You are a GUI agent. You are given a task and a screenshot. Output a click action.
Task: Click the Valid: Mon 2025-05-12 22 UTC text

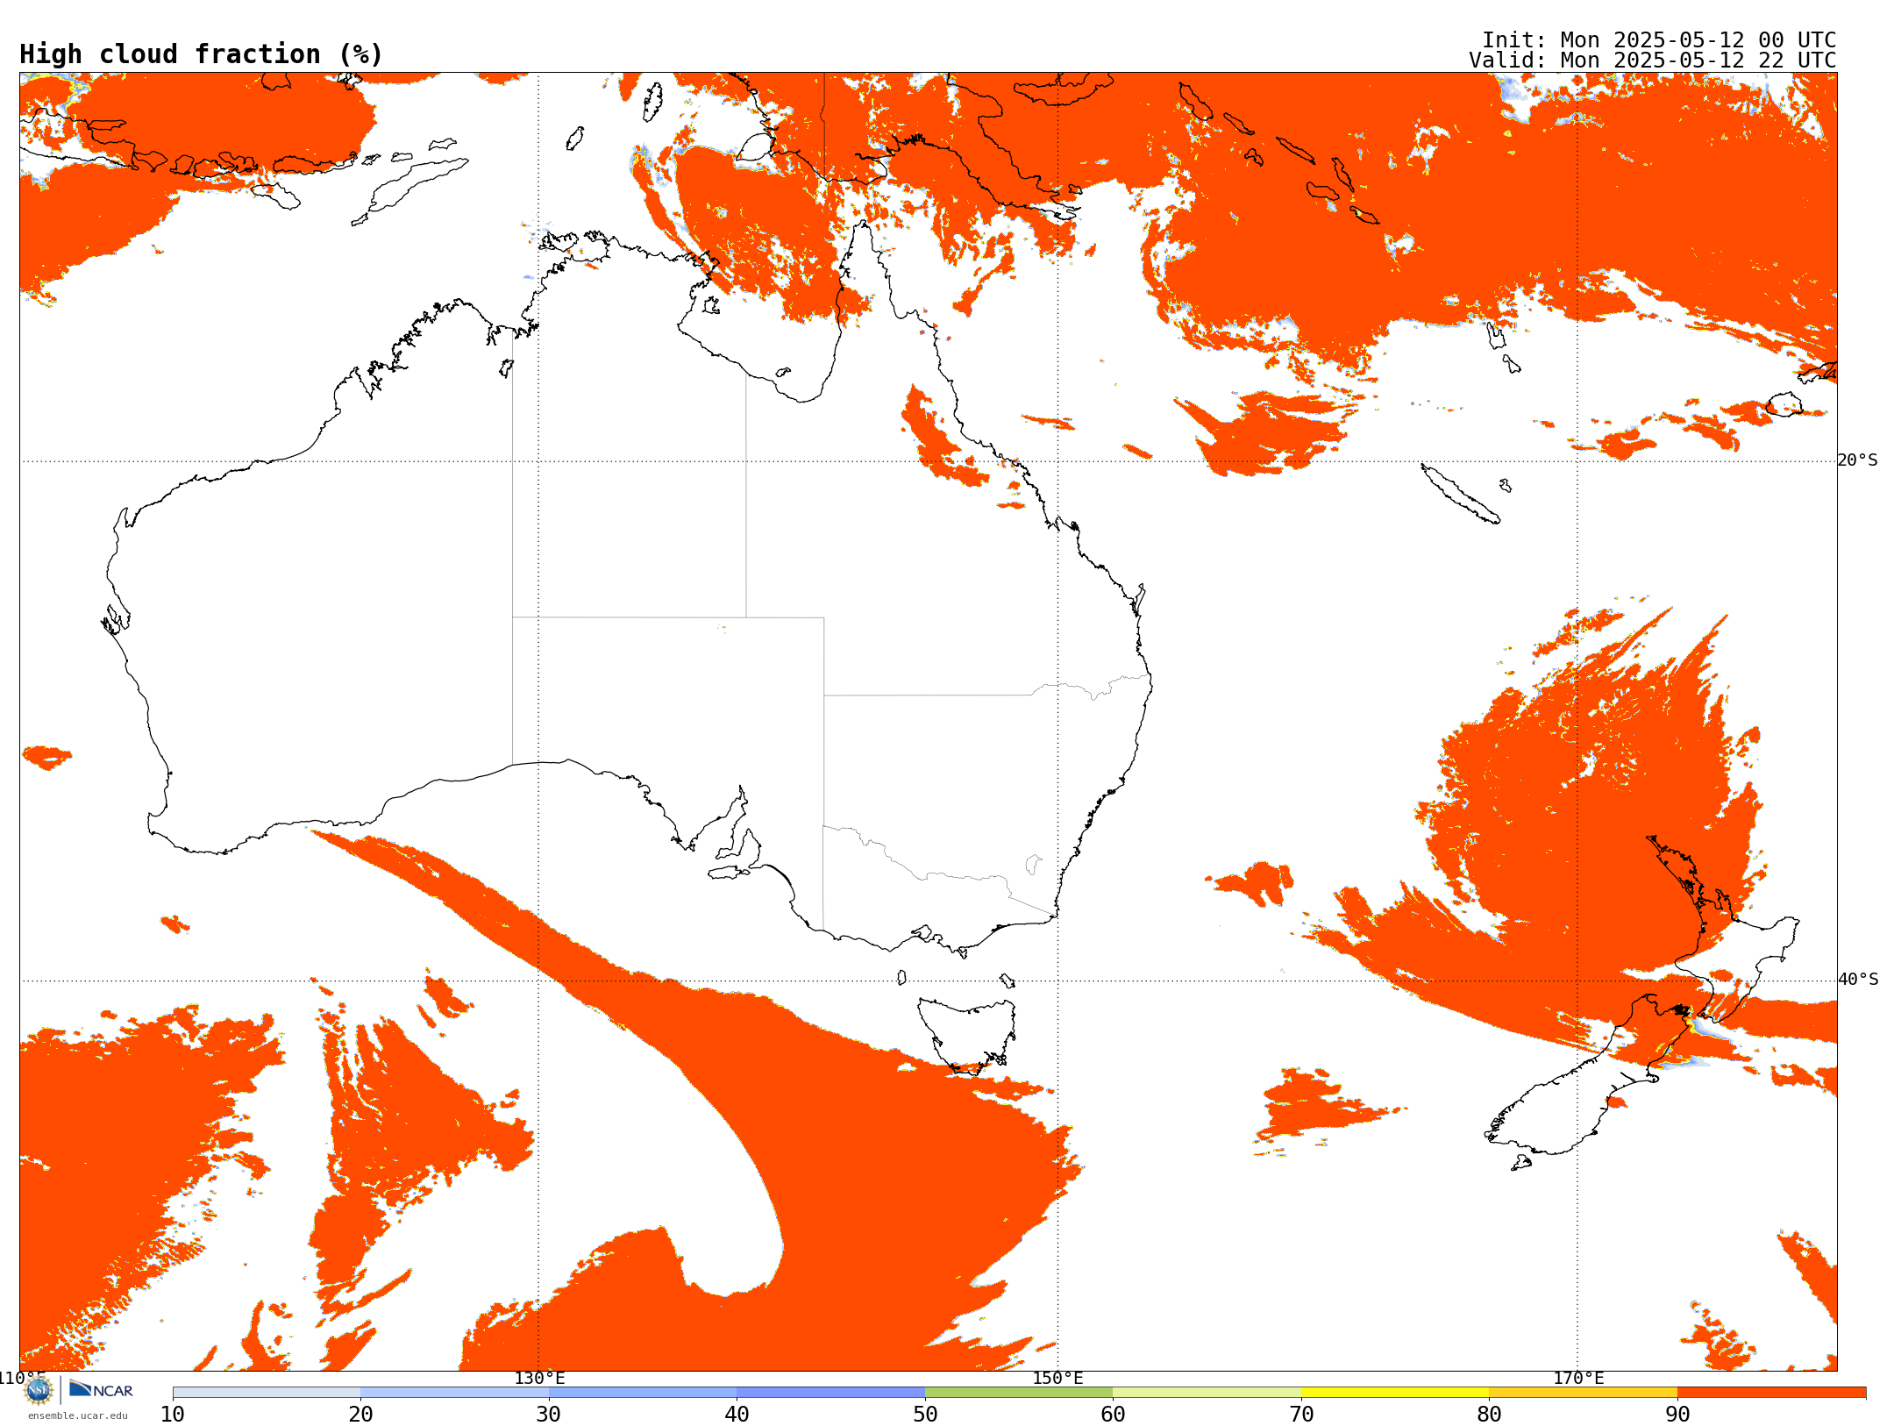click(1652, 61)
